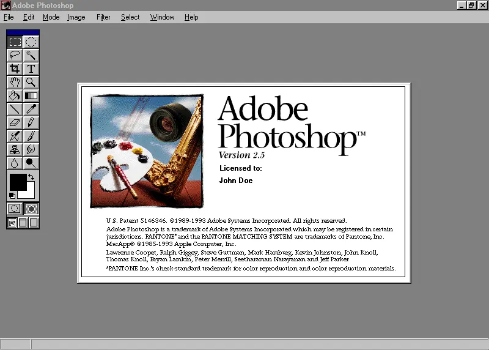
Task: Choose the Magic Wand tool
Action: 31,56
